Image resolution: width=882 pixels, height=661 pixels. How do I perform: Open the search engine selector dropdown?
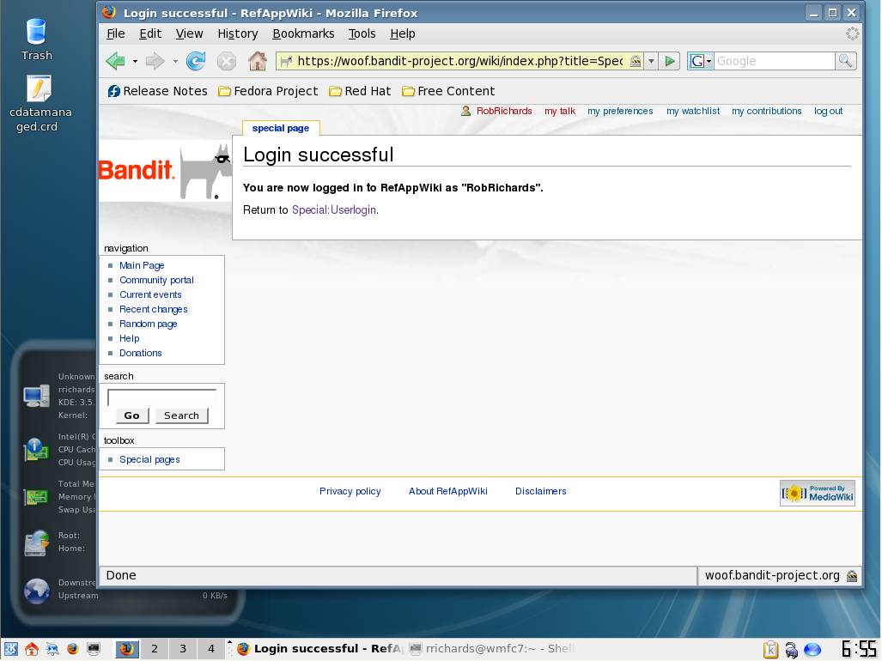coord(700,61)
